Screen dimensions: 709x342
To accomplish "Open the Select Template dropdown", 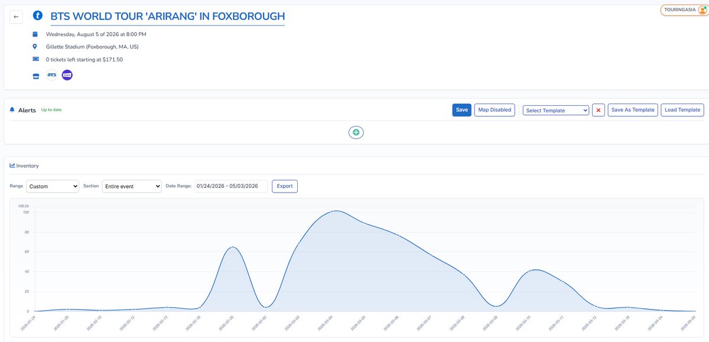I will coord(556,110).
